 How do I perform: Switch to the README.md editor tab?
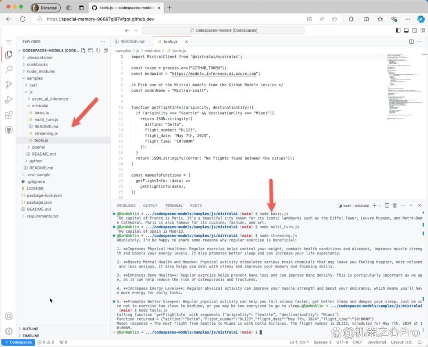click(132, 41)
